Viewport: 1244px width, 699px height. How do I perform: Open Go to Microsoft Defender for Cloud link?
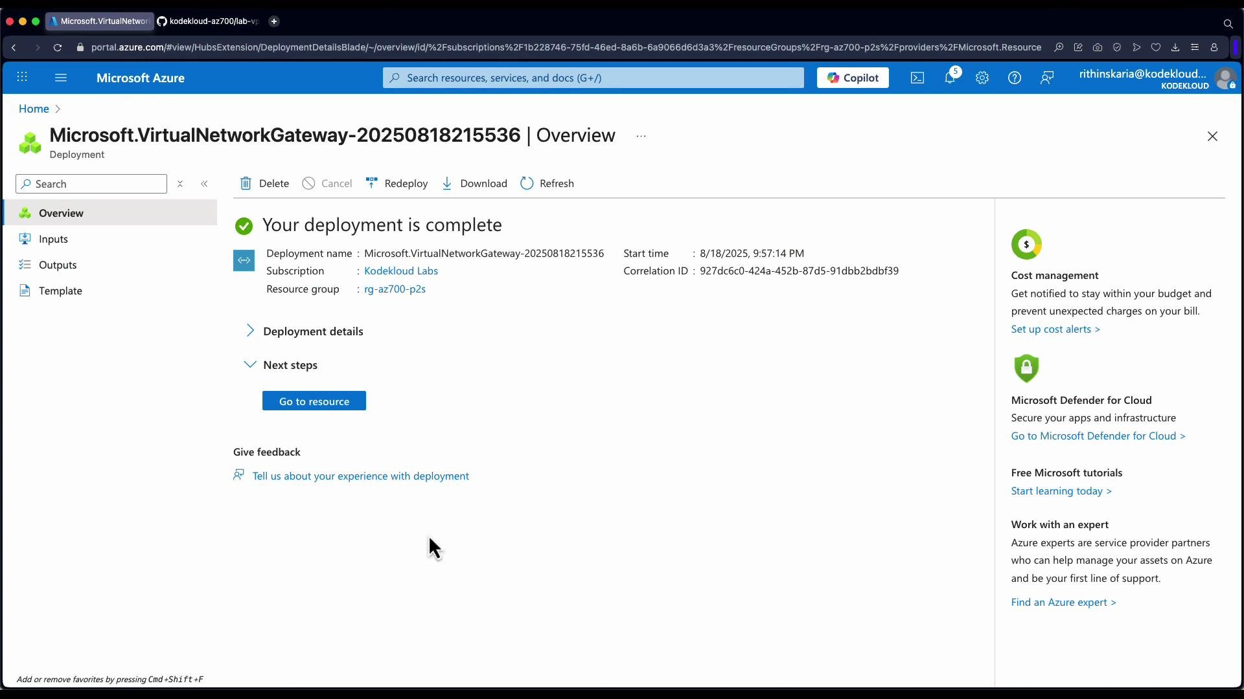1098,436
